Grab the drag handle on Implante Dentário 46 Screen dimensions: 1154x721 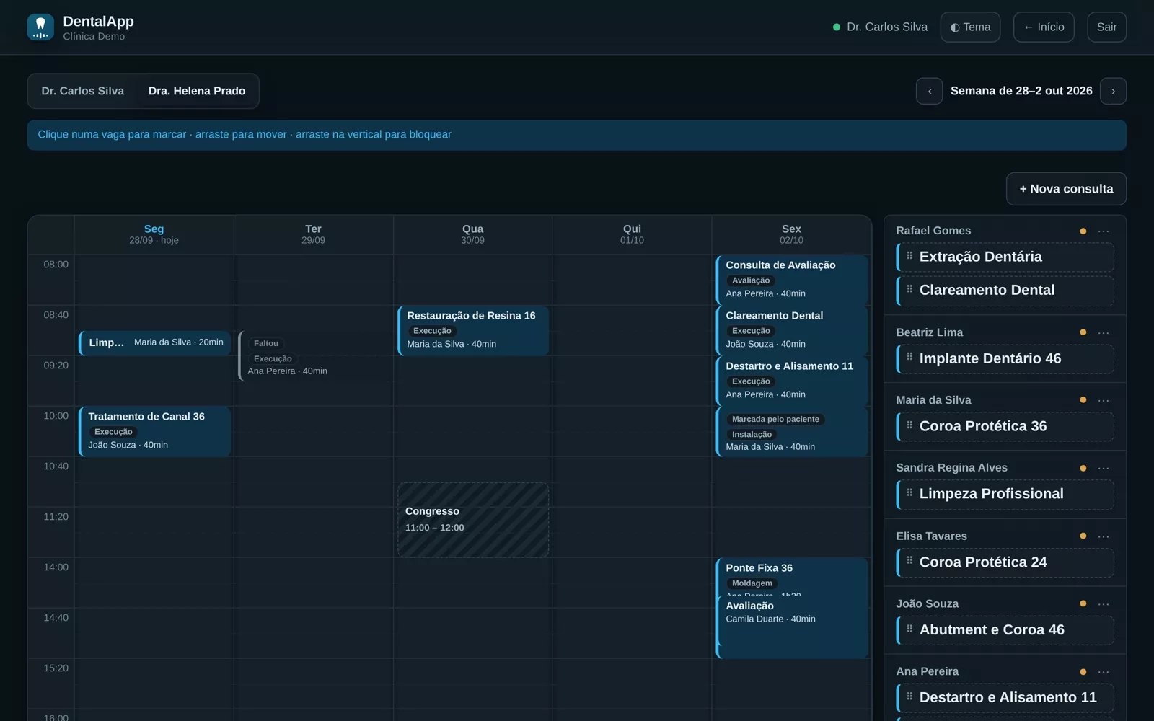coord(909,357)
